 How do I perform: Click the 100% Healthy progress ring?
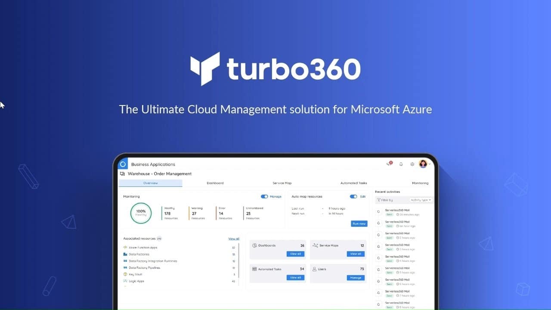(x=141, y=213)
